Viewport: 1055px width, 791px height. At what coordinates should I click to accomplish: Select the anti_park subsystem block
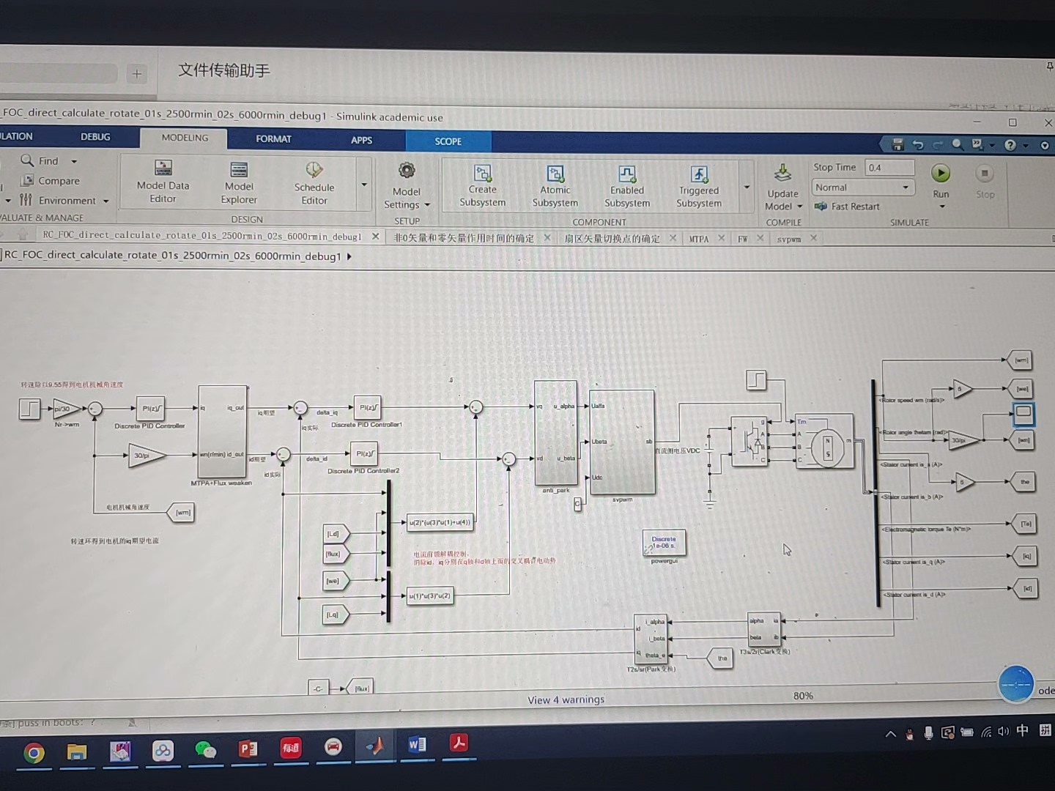(x=555, y=433)
